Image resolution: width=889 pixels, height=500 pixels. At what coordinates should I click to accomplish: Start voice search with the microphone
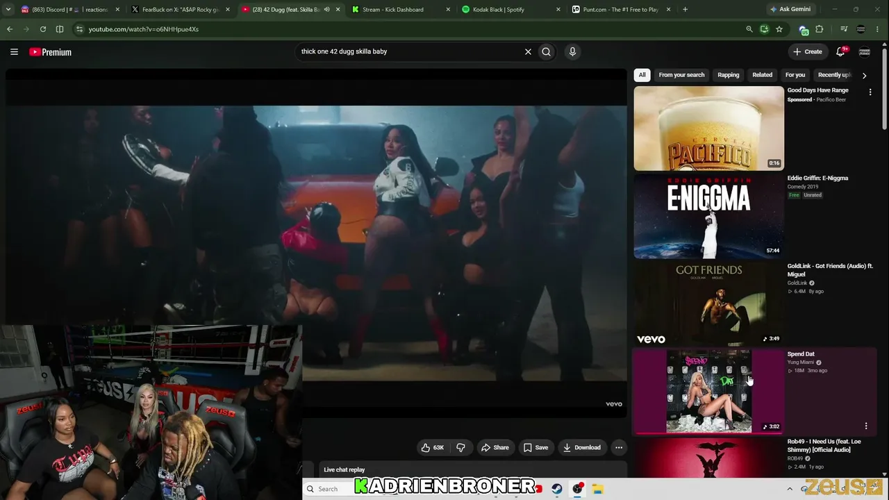point(572,51)
